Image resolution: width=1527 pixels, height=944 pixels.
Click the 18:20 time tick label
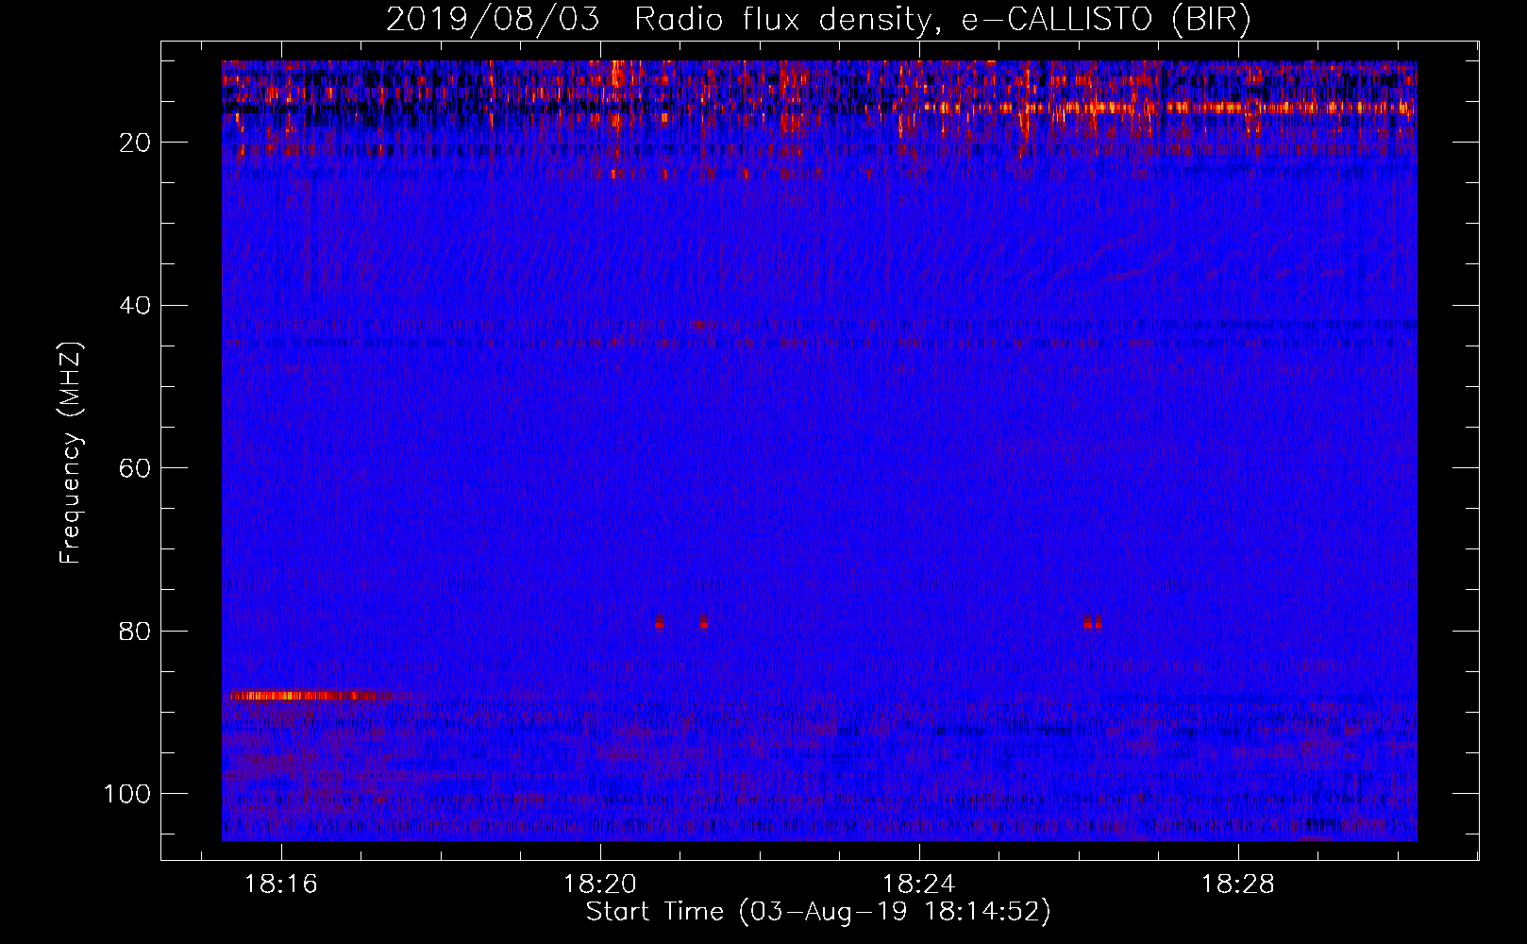(x=600, y=885)
